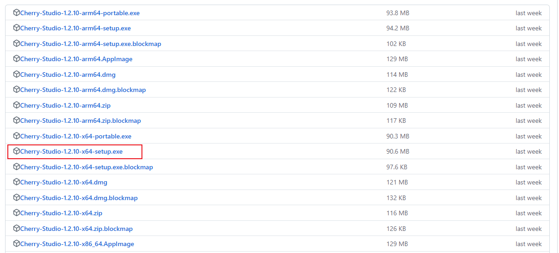Click the 132 KB size value
The image size is (559, 253).
pos(396,198)
